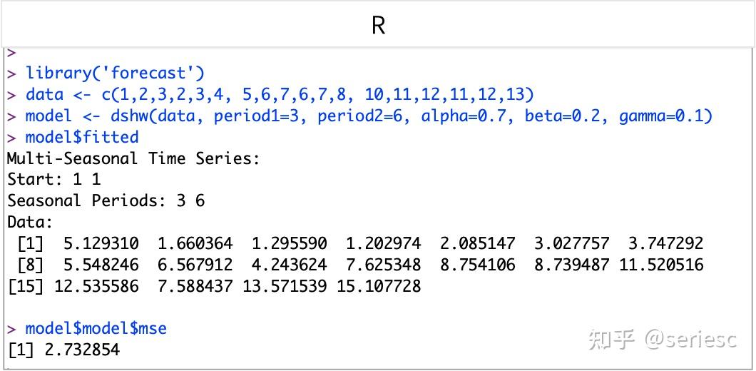The height and width of the screenshot is (371, 756).
Task: Click the Data: output label
Action: point(30,222)
